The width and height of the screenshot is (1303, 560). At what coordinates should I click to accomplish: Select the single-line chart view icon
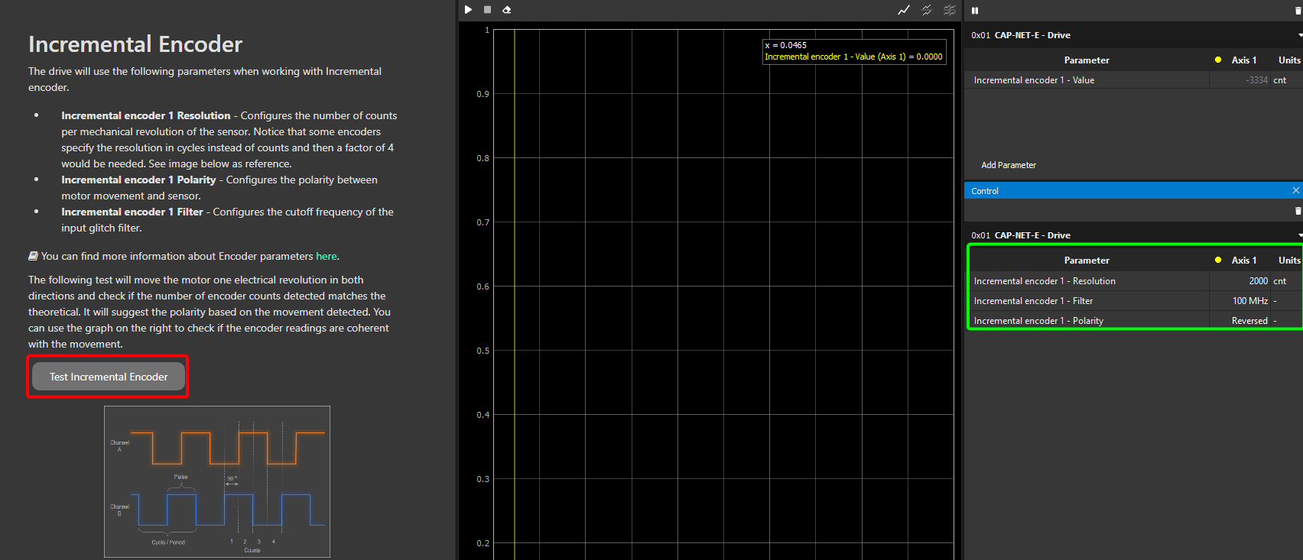(904, 10)
